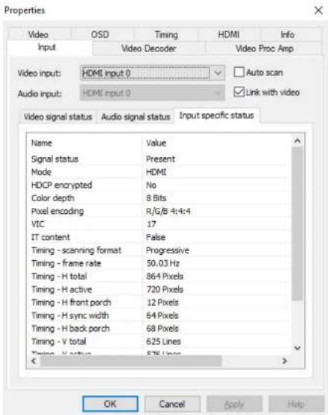Open the Video Decoder tab

(149, 48)
